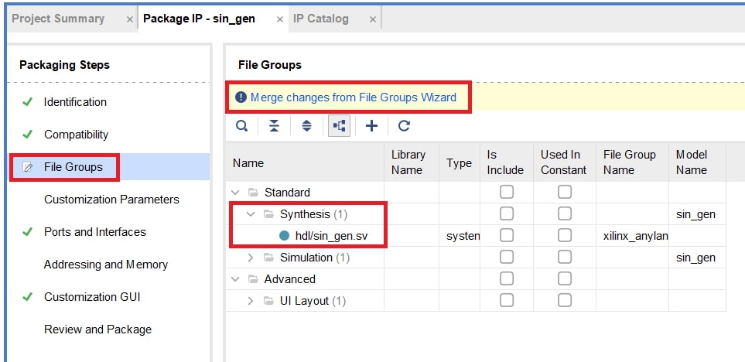Open the Addressing and Memory step
Viewport: 745px width, 362px height.
point(106,265)
